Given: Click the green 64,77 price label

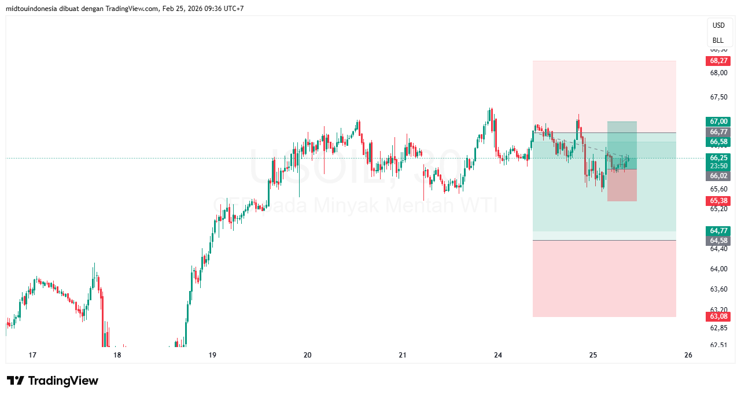Looking at the screenshot, I should [718, 231].
